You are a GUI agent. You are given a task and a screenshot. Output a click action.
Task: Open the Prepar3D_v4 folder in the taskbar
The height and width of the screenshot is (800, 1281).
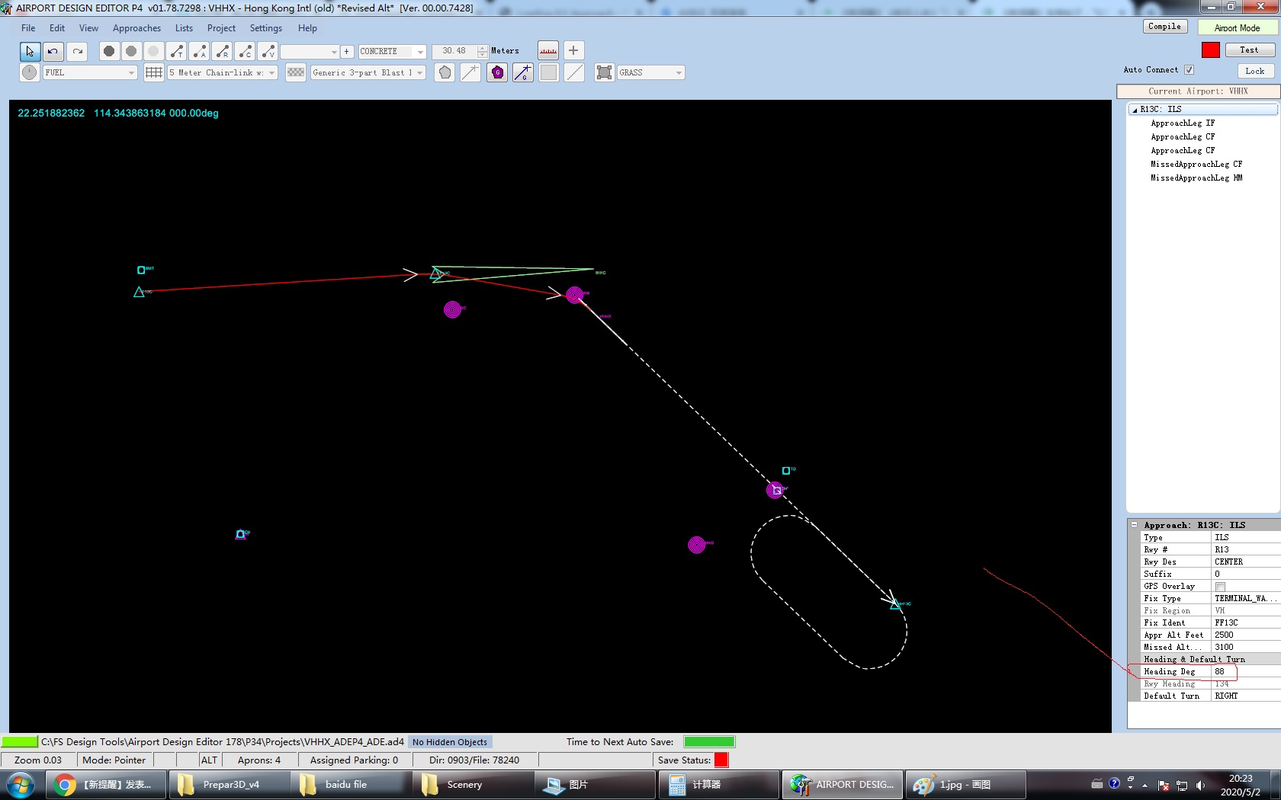228,785
